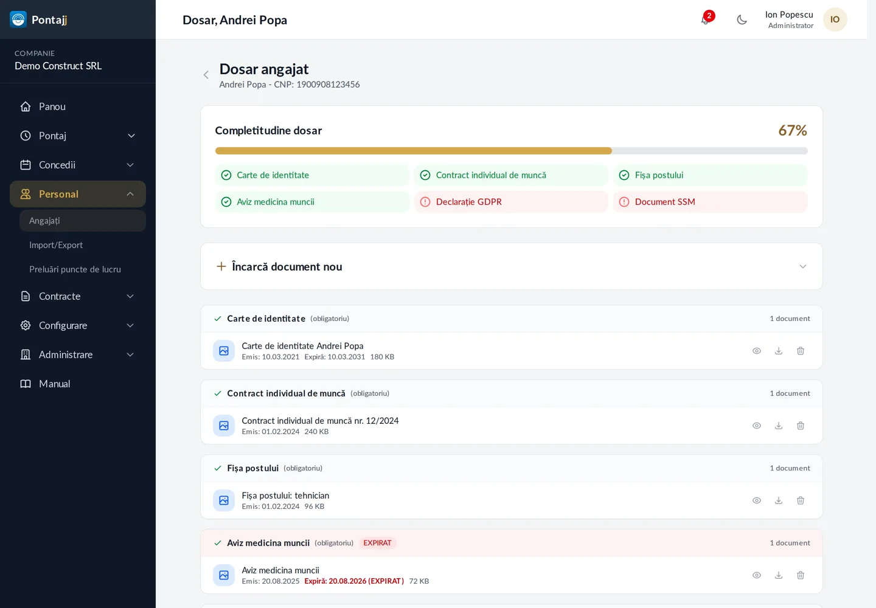
Task: Click the dossier completeness progress bar
Action: click(512, 151)
